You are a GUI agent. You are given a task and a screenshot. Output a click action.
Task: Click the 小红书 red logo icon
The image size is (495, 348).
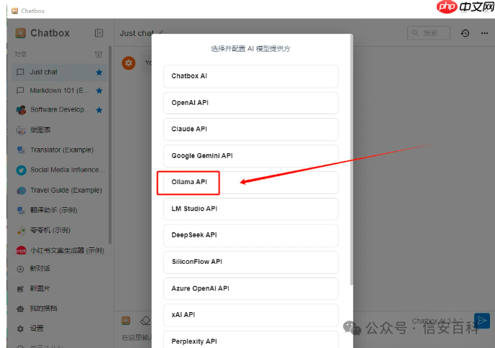click(21, 251)
